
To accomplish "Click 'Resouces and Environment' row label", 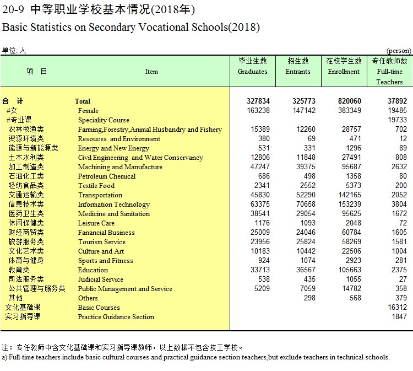I will (x=119, y=139).
